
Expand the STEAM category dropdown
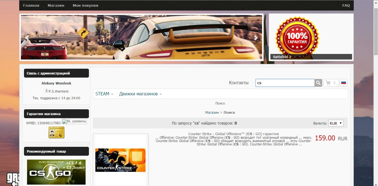click(x=104, y=94)
